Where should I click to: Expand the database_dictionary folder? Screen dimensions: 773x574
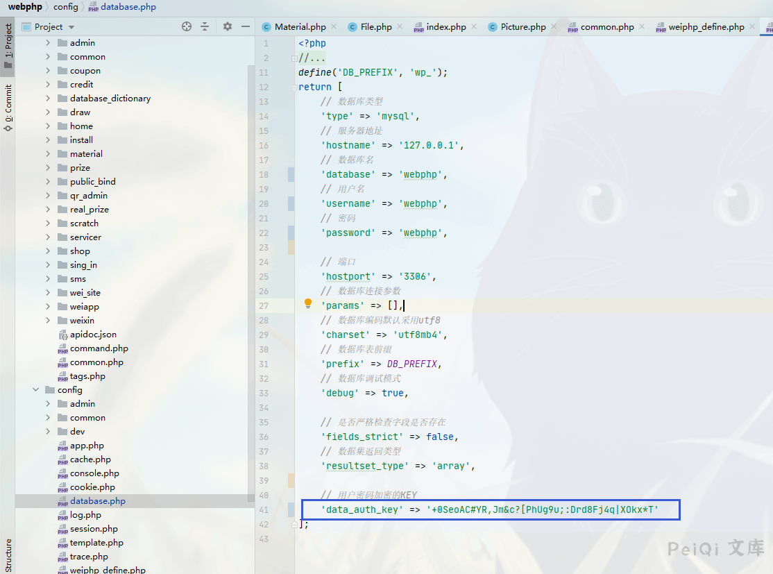(x=48, y=99)
